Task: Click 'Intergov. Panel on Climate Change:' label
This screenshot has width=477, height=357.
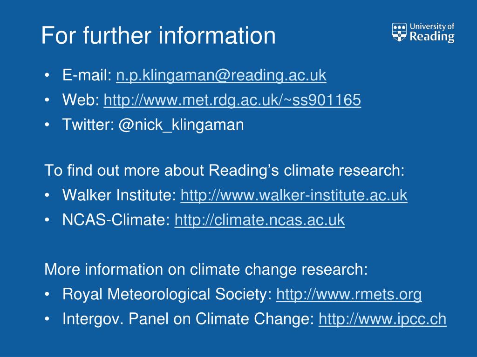Action: click(188, 319)
